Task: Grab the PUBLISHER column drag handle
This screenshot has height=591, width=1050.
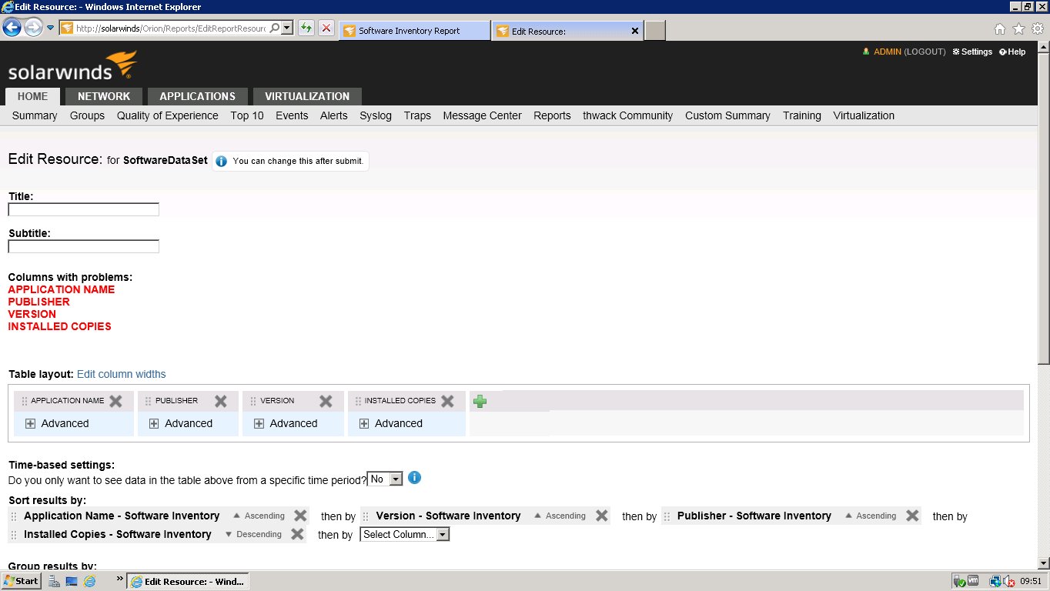Action: tap(148, 401)
